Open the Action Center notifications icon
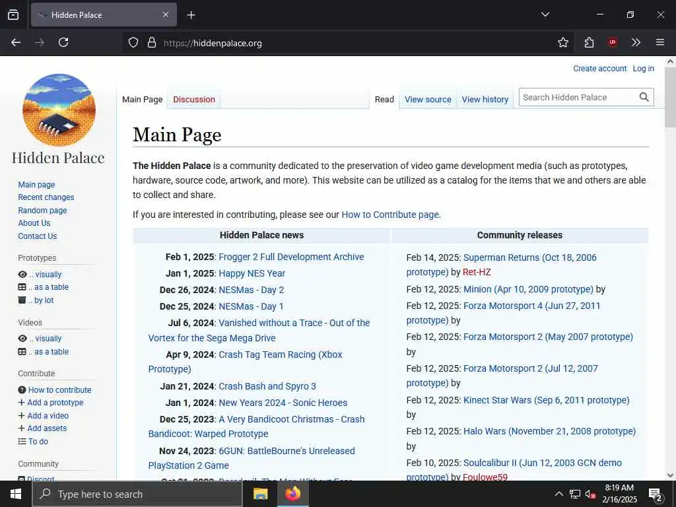Screen dimensions: 676x507 [x=656, y=494]
